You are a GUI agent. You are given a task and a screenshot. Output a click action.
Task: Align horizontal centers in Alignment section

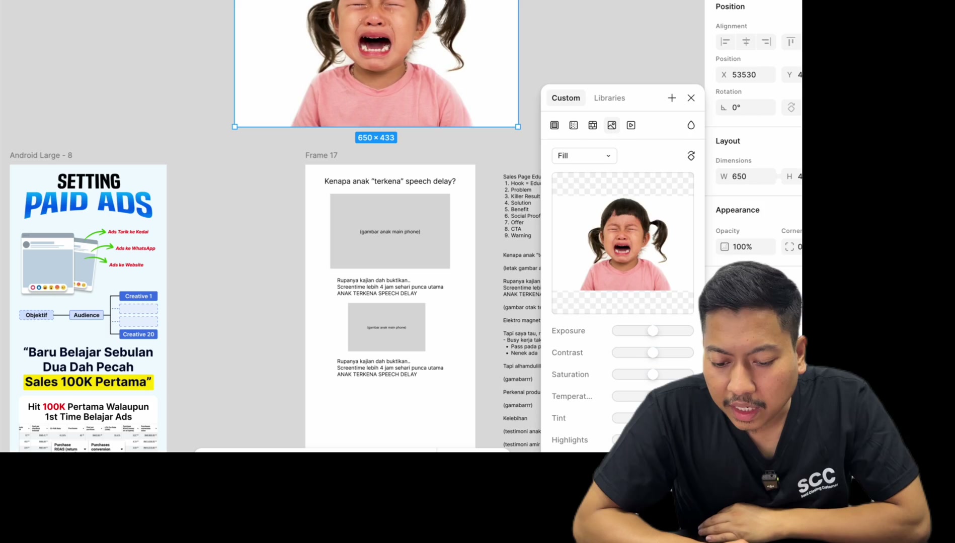(746, 42)
